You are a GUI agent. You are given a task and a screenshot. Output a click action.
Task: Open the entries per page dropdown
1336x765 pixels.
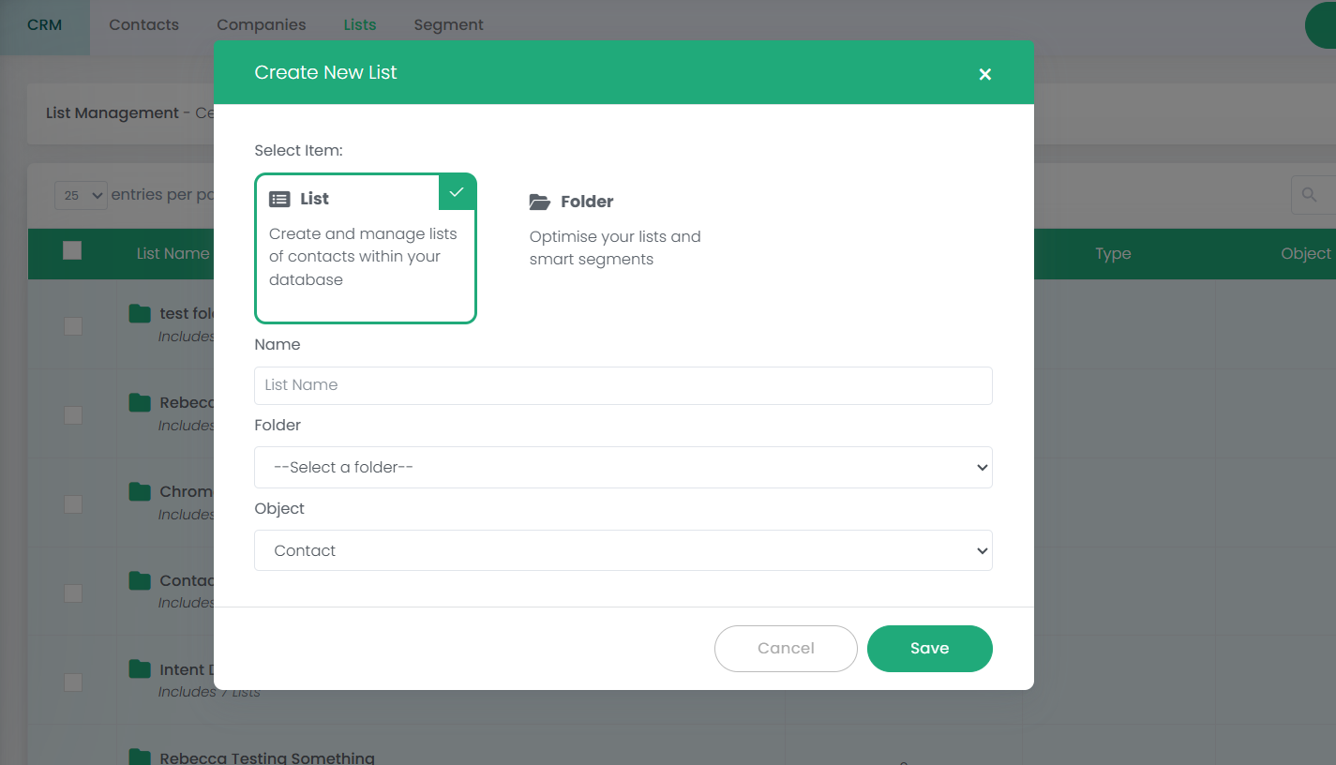82,195
